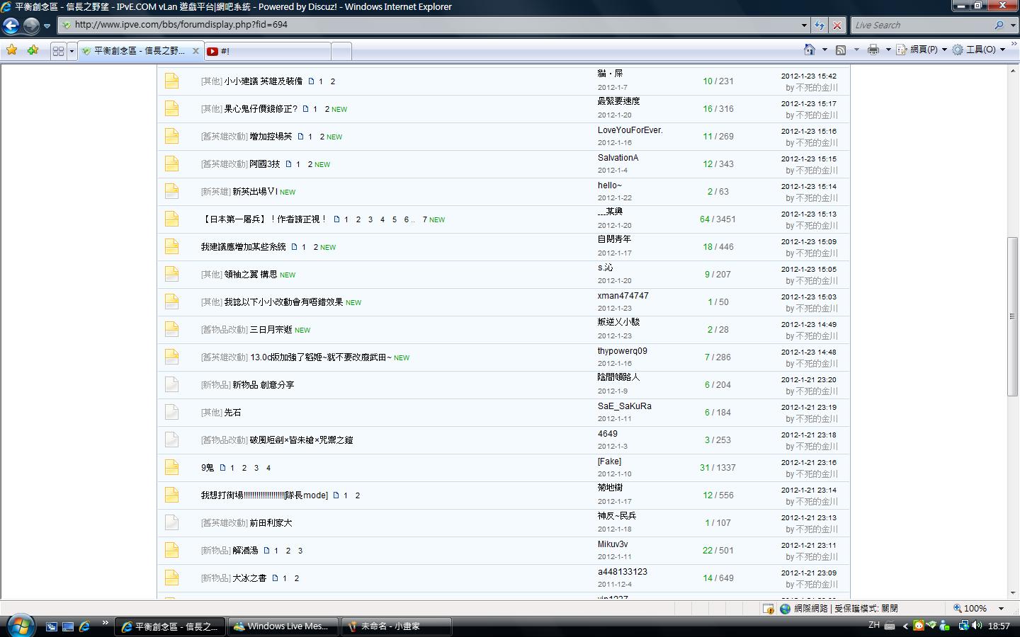The image size is (1020, 637).
Task: Open the thread 【日本第一屠兵】！作者請正視！
Action: point(264,219)
